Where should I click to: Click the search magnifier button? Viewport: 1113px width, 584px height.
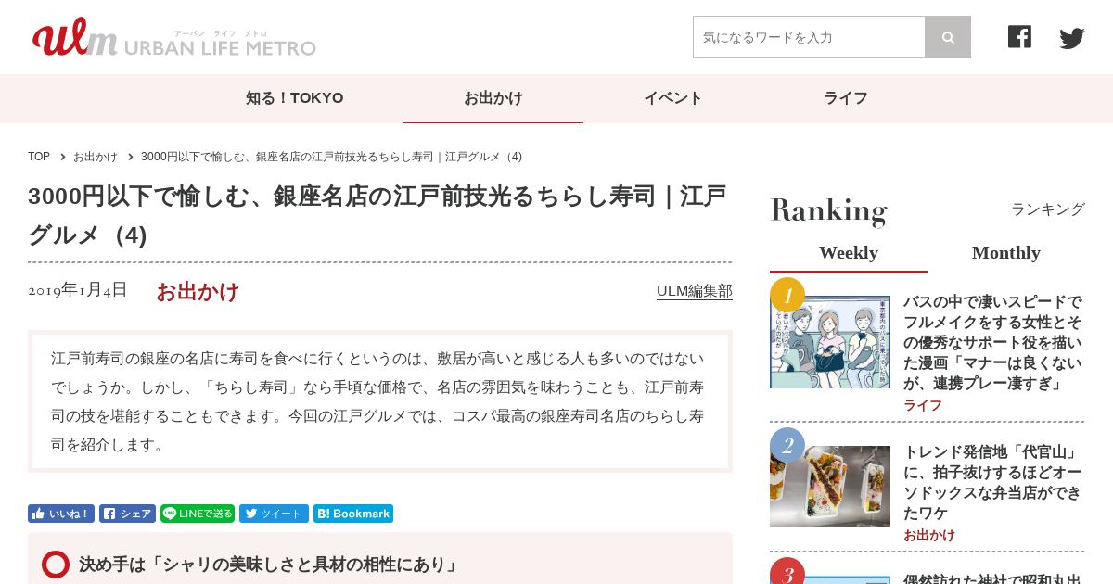click(x=948, y=37)
